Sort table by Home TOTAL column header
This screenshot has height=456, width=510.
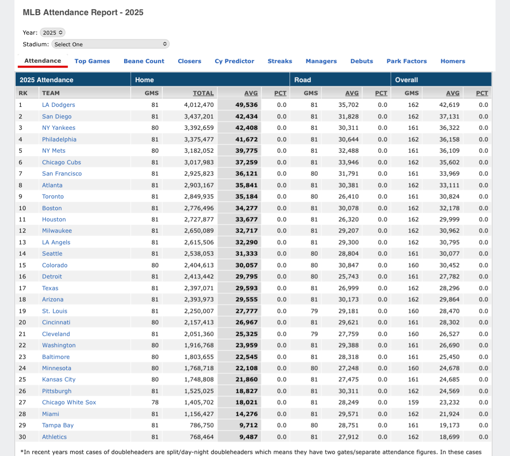[203, 93]
